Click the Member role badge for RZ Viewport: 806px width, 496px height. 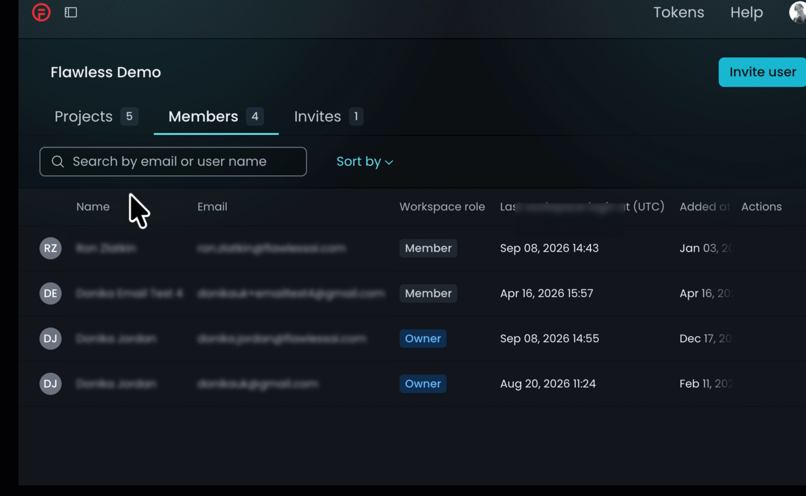428,248
